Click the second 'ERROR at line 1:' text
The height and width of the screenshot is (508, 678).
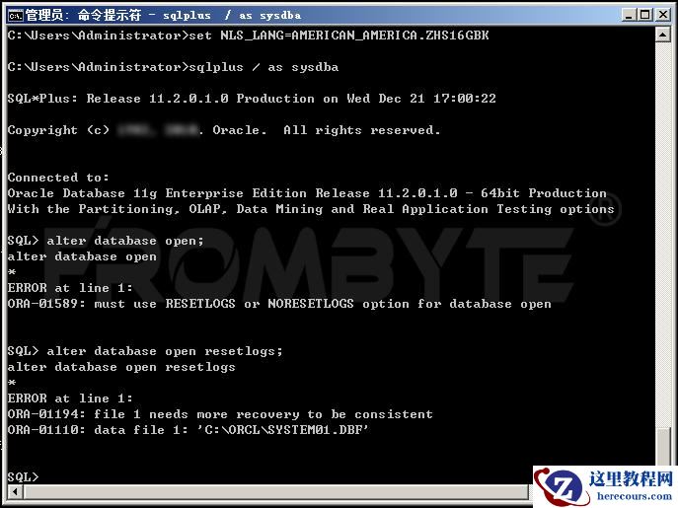tap(70, 399)
